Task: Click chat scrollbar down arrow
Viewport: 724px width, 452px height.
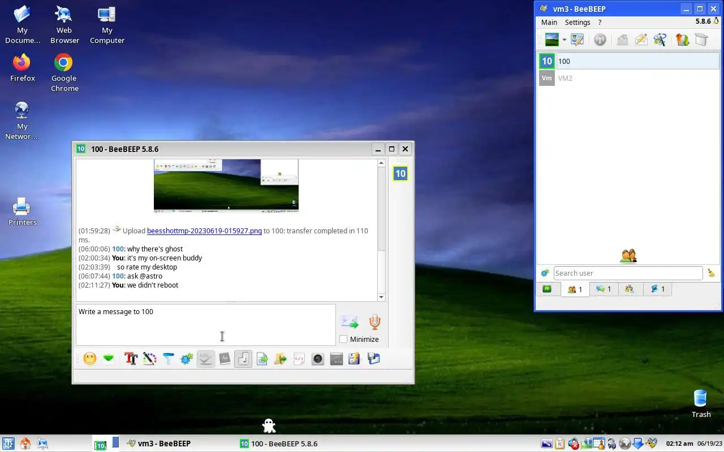Action: [381, 297]
